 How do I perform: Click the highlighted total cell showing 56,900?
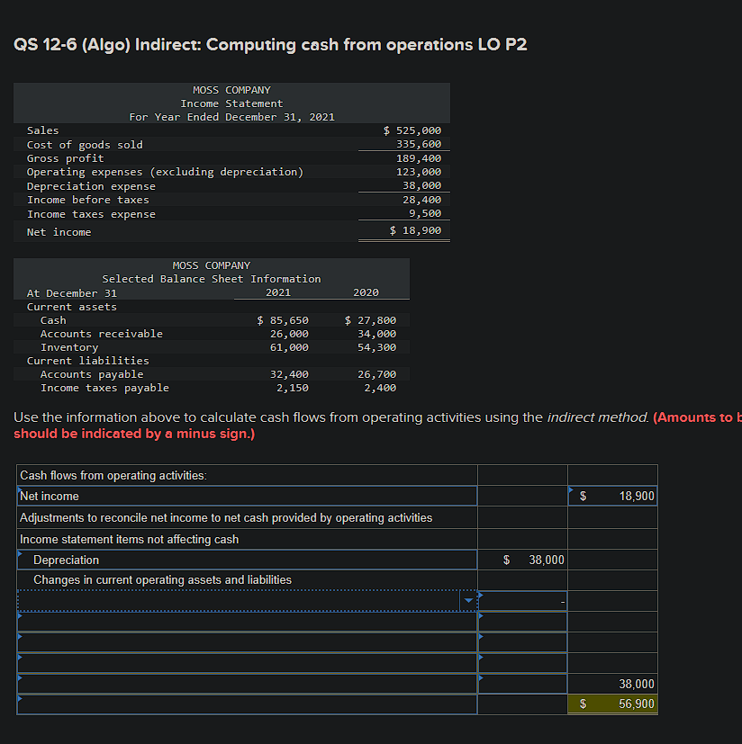coord(612,704)
